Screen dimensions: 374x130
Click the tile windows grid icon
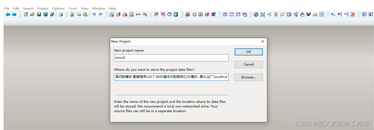tap(225, 14)
